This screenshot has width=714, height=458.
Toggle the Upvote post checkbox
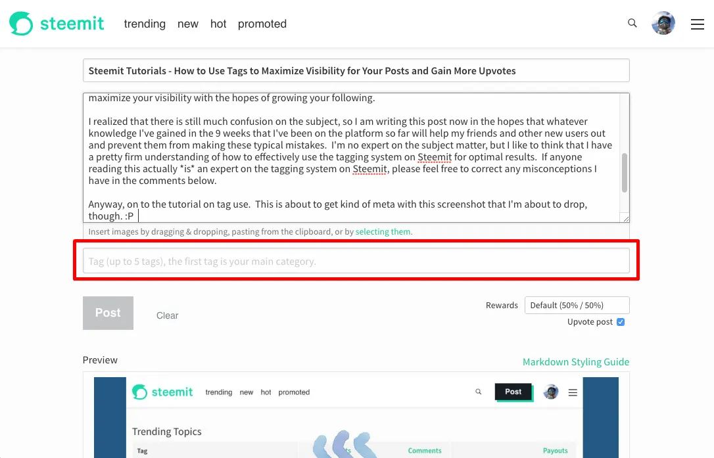(x=621, y=322)
